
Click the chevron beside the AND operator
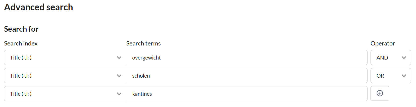(404, 58)
